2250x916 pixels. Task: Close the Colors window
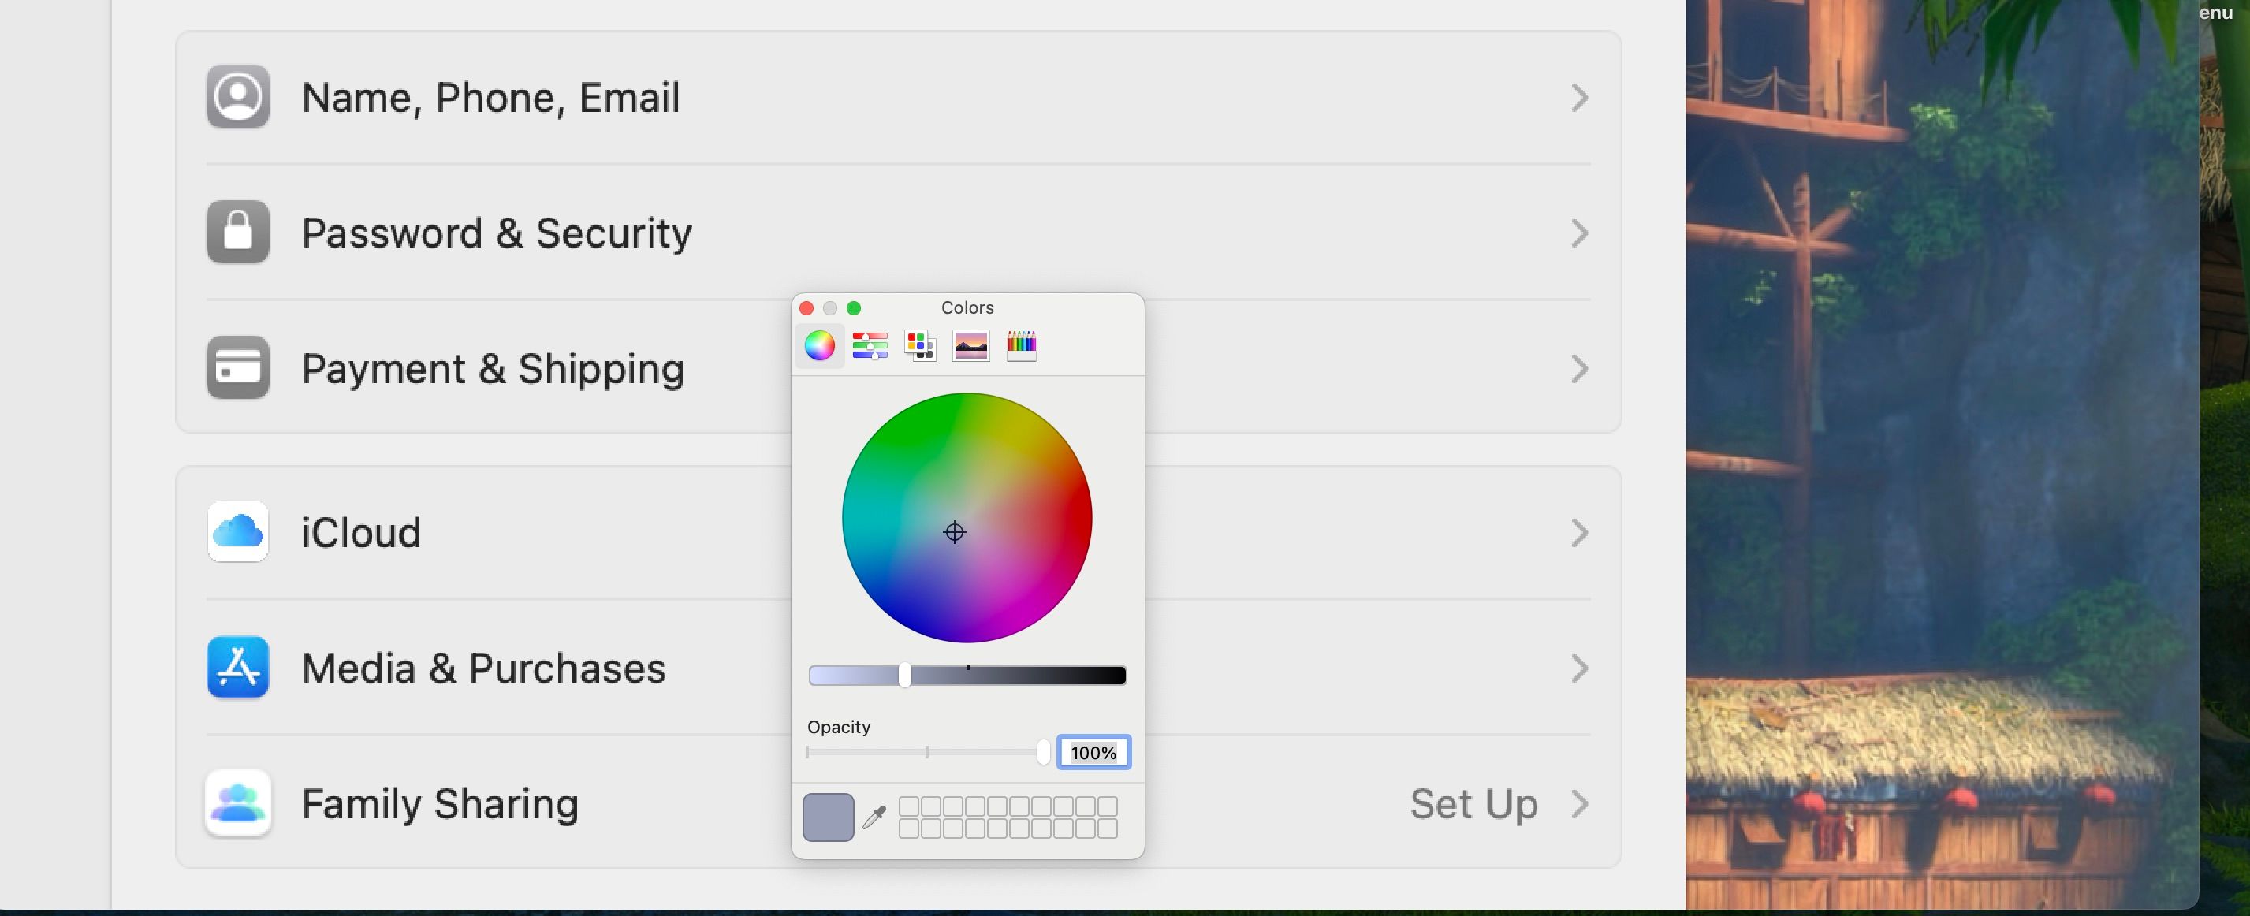pos(807,308)
